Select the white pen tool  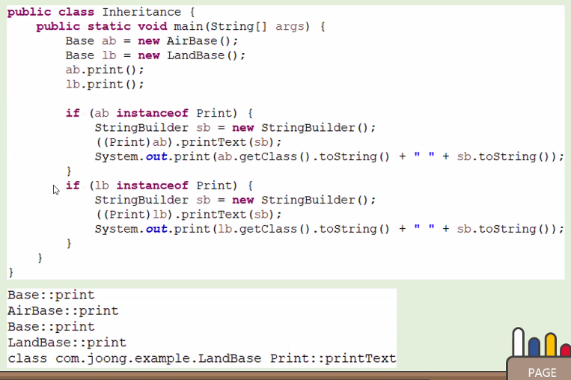518,342
